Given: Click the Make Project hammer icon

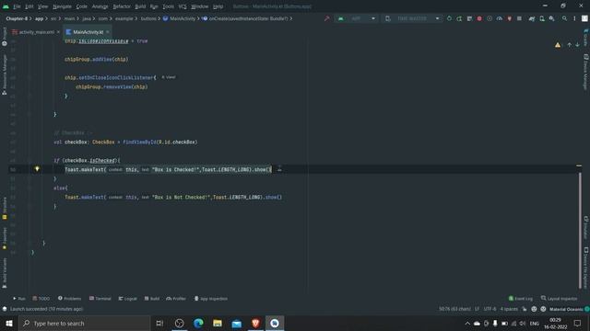Looking at the screenshot, I should 326,18.
